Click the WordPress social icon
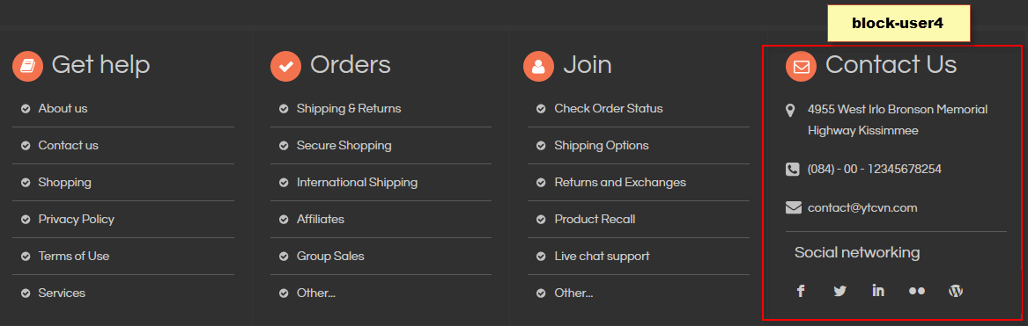Image resolution: width=1028 pixels, height=326 pixels. pos(956,292)
